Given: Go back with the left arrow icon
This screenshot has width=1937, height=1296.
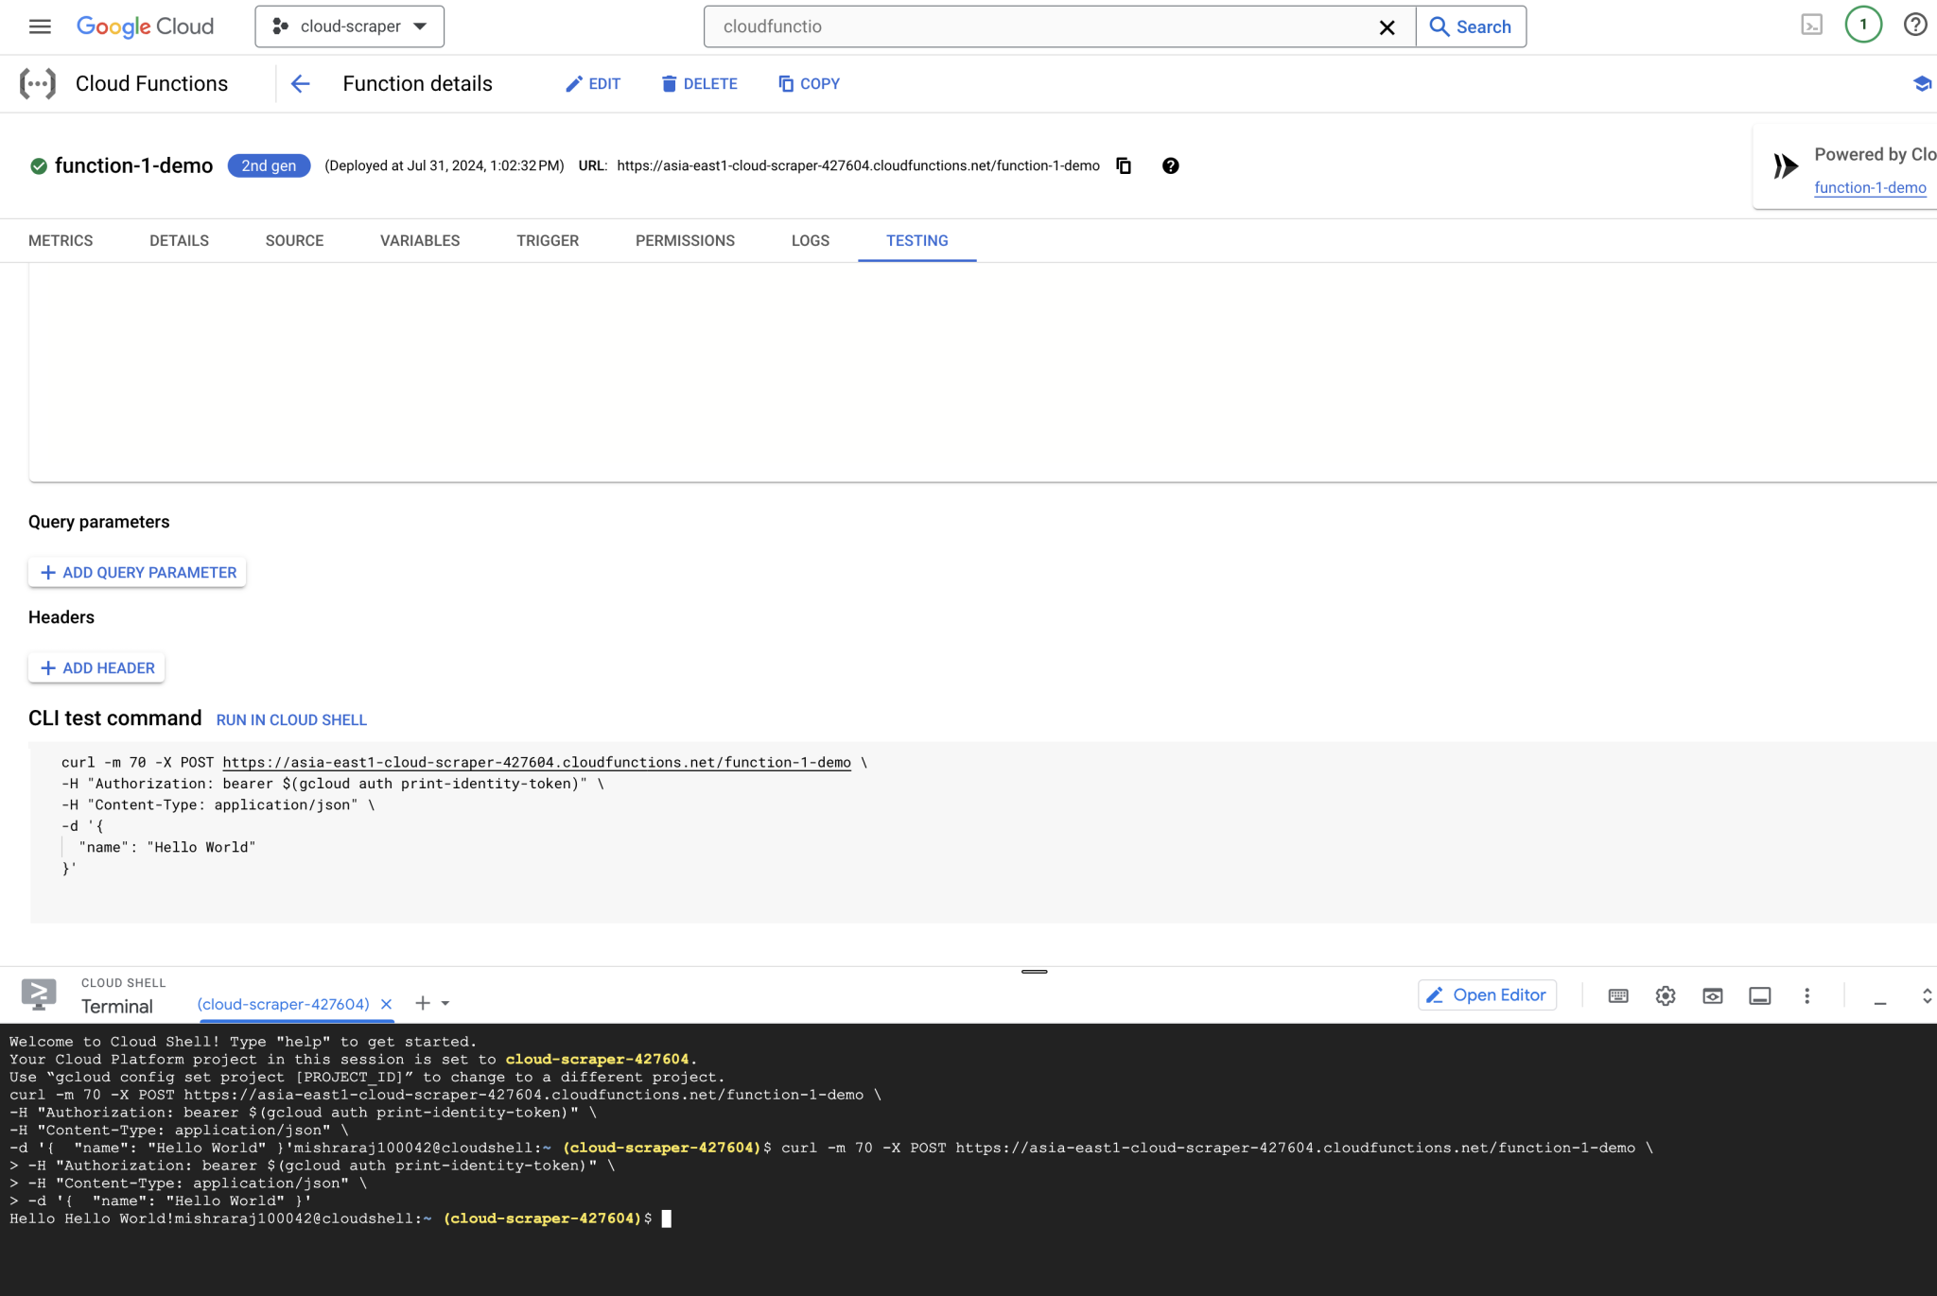Looking at the screenshot, I should click(301, 84).
